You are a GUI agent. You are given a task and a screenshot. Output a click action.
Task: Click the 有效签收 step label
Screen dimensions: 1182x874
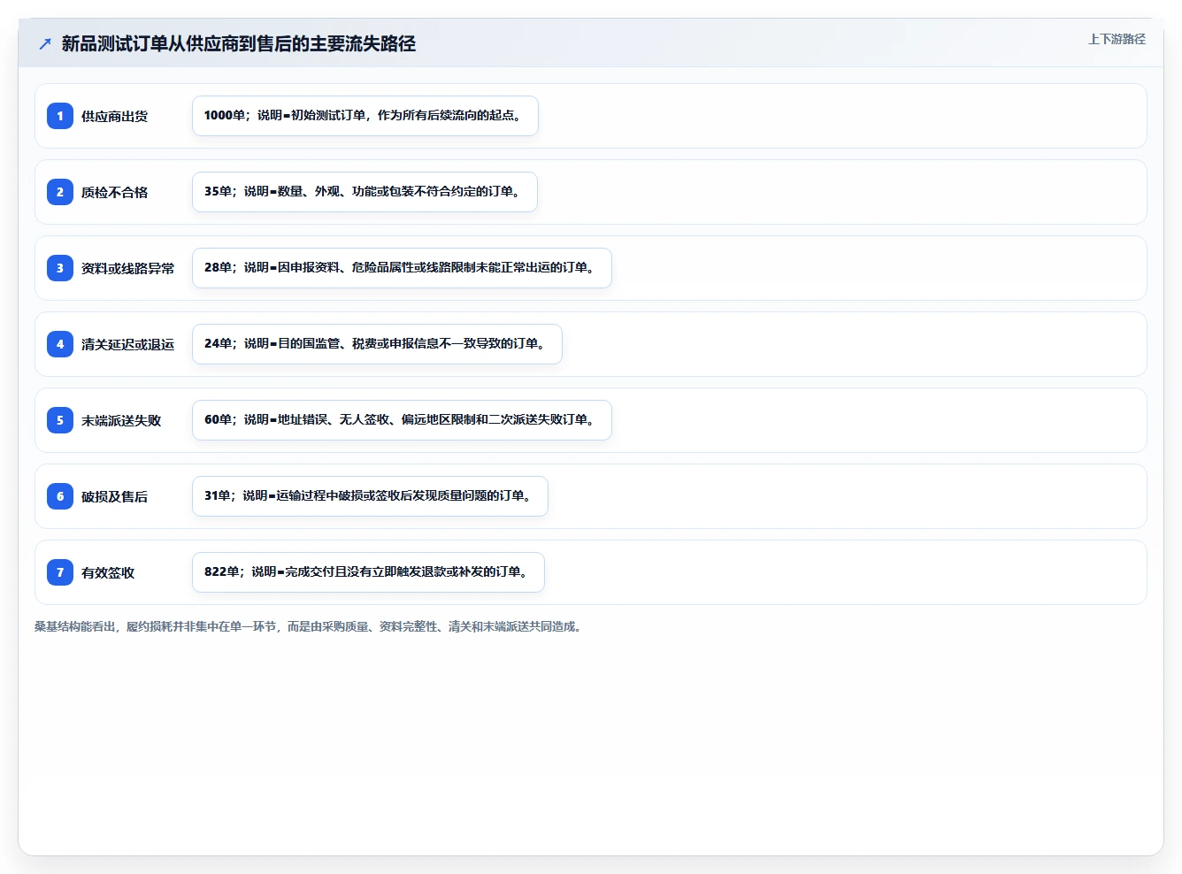coord(108,572)
